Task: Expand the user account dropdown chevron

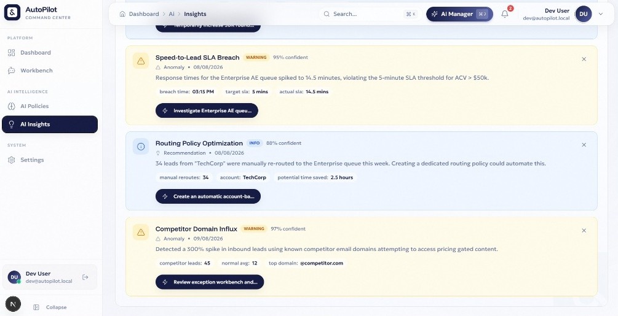Action: coord(601,13)
